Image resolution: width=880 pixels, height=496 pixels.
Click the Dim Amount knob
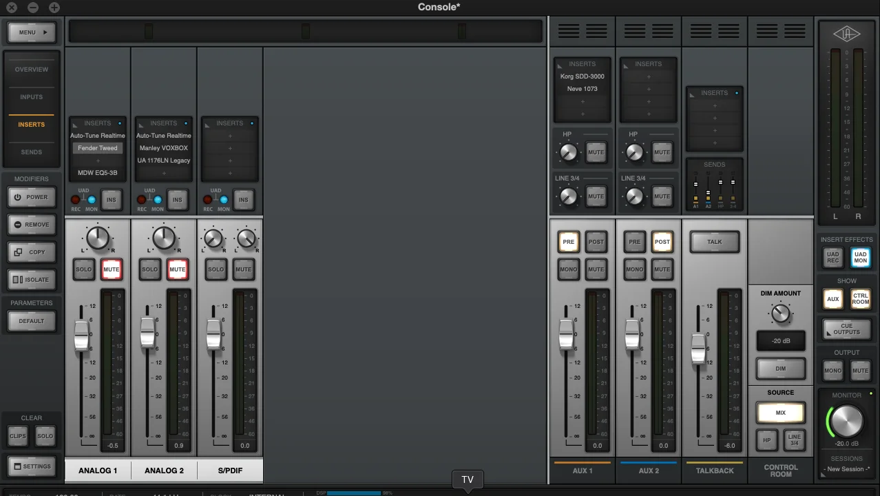(781, 314)
